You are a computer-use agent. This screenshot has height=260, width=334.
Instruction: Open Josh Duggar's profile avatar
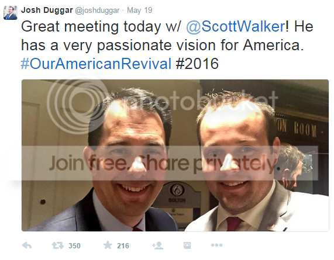(x=11, y=13)
